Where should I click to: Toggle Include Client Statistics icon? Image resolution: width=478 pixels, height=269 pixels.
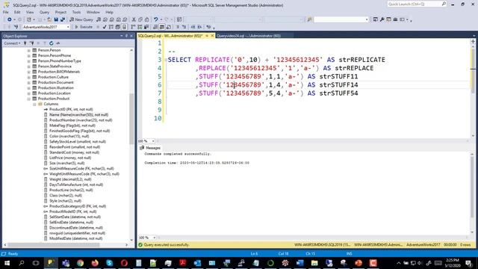[x=146, y=27]
